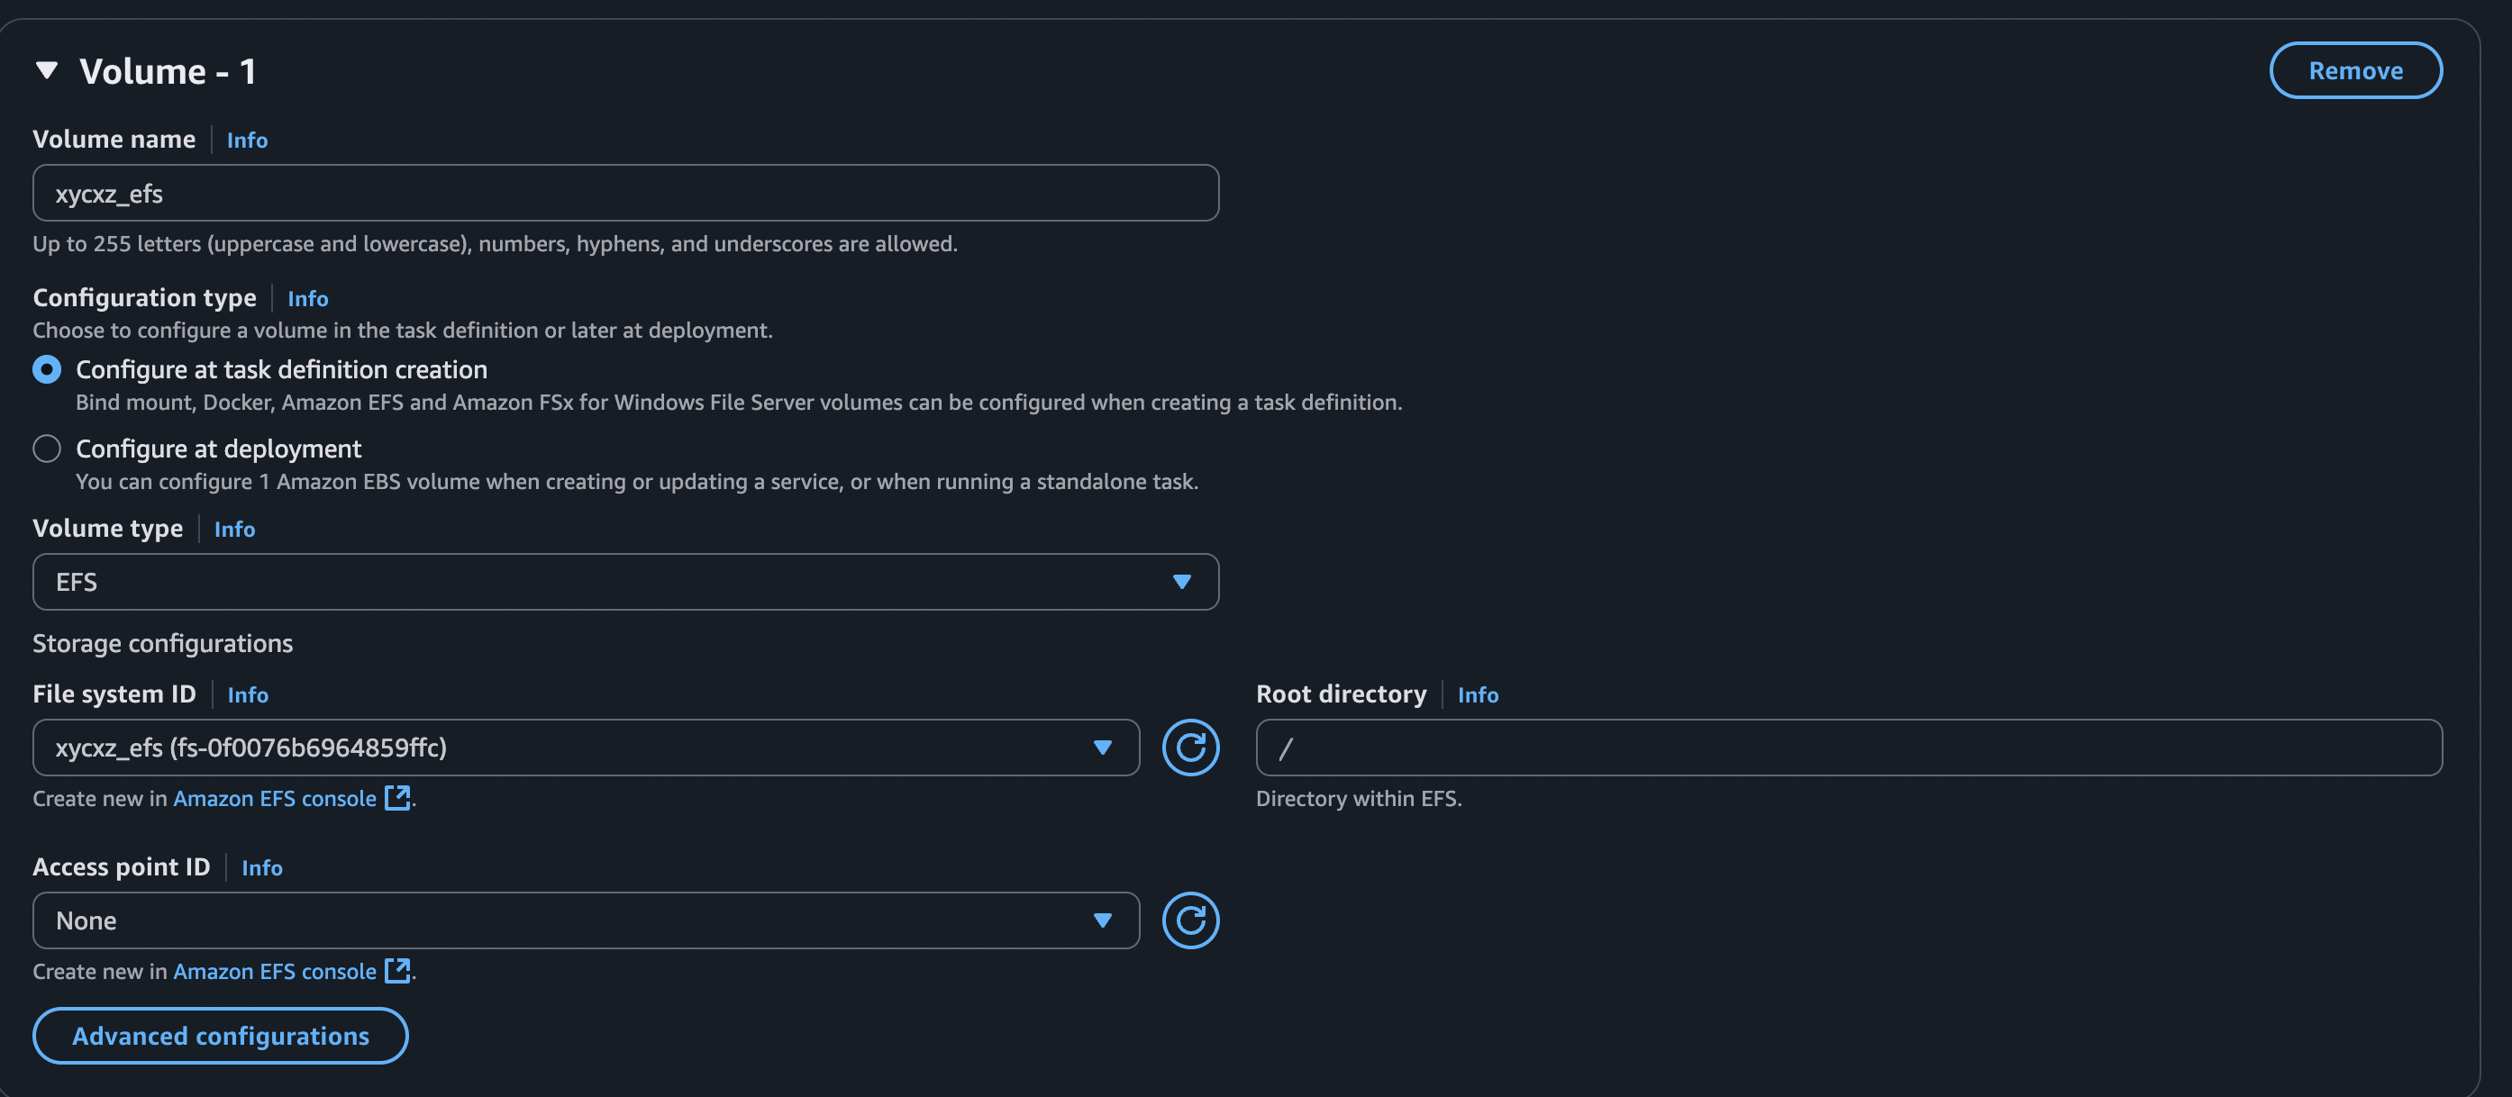Click external link icon under Access point ID
This screenshot has width=2512, height=1097.
tap(396, 970)
